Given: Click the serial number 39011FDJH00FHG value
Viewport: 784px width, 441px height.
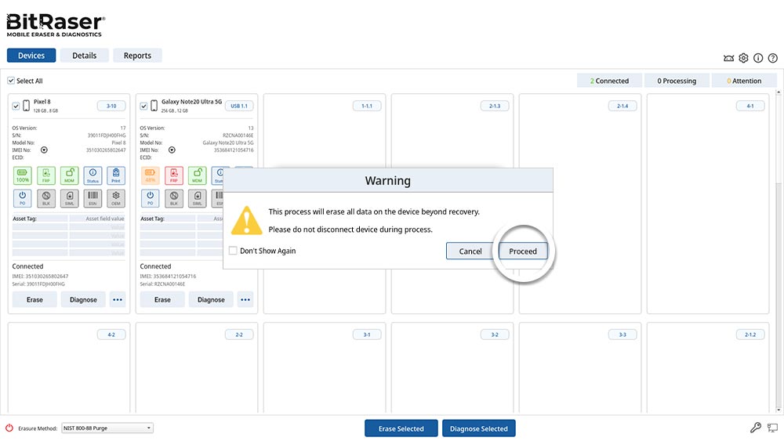Looking at the screenshot, I should pos(107,136).
